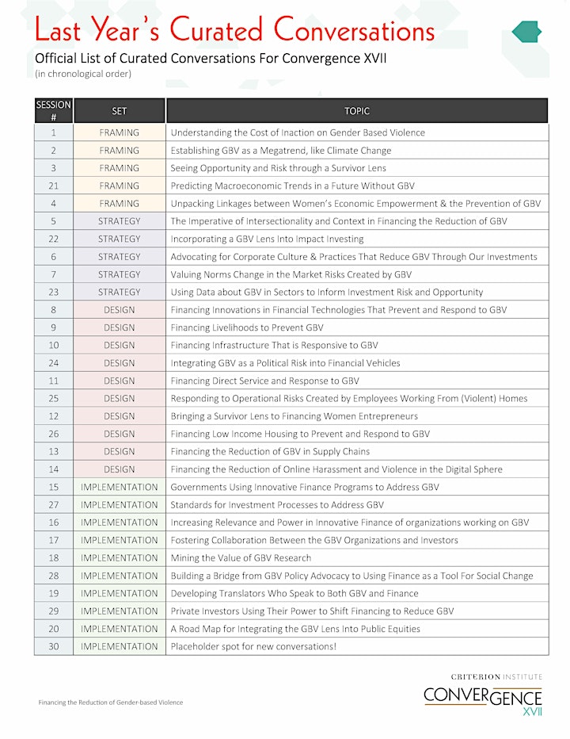The height and width of the screenshot is (739, 570).
Task: Select 'Advocating for Corporate Culture & Practices' topic
Action: 354,257
